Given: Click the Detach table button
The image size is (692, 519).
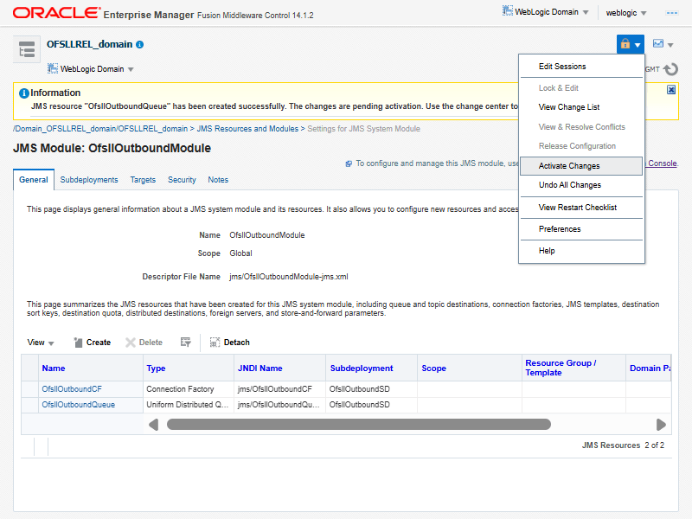Looking at the screenshot, I should [x=229, y=343].
